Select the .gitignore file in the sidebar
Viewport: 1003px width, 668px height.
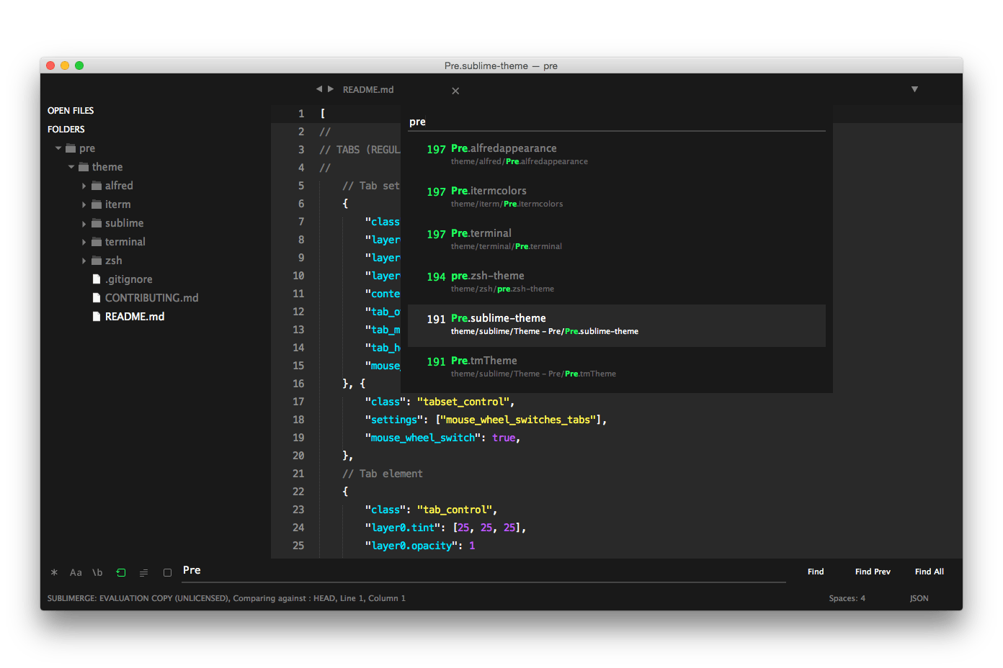(x=128, y=279)
